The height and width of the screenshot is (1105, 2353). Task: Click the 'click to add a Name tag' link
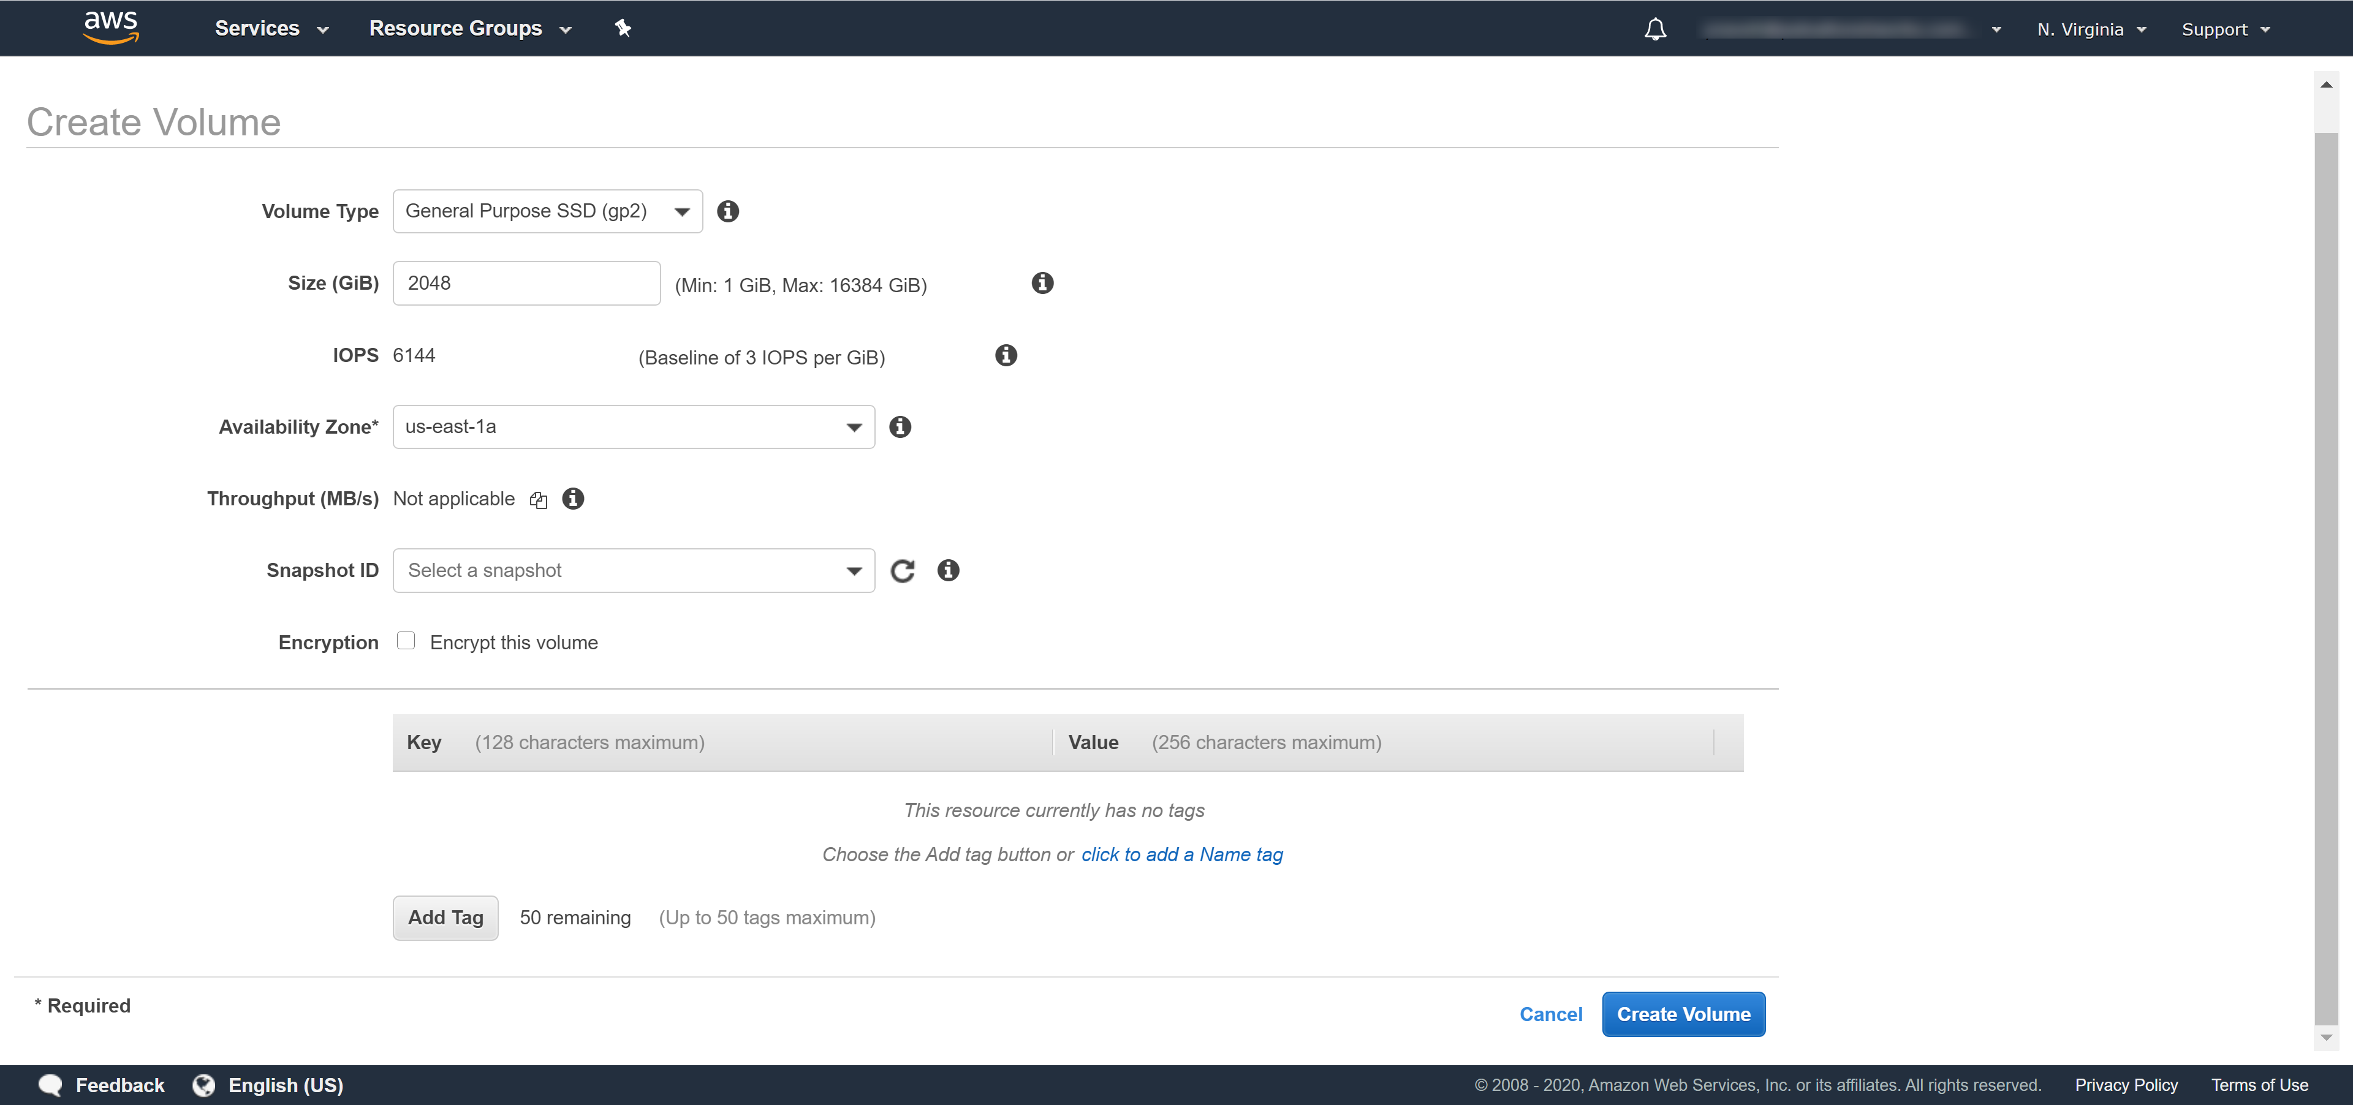click(1182, 854)
